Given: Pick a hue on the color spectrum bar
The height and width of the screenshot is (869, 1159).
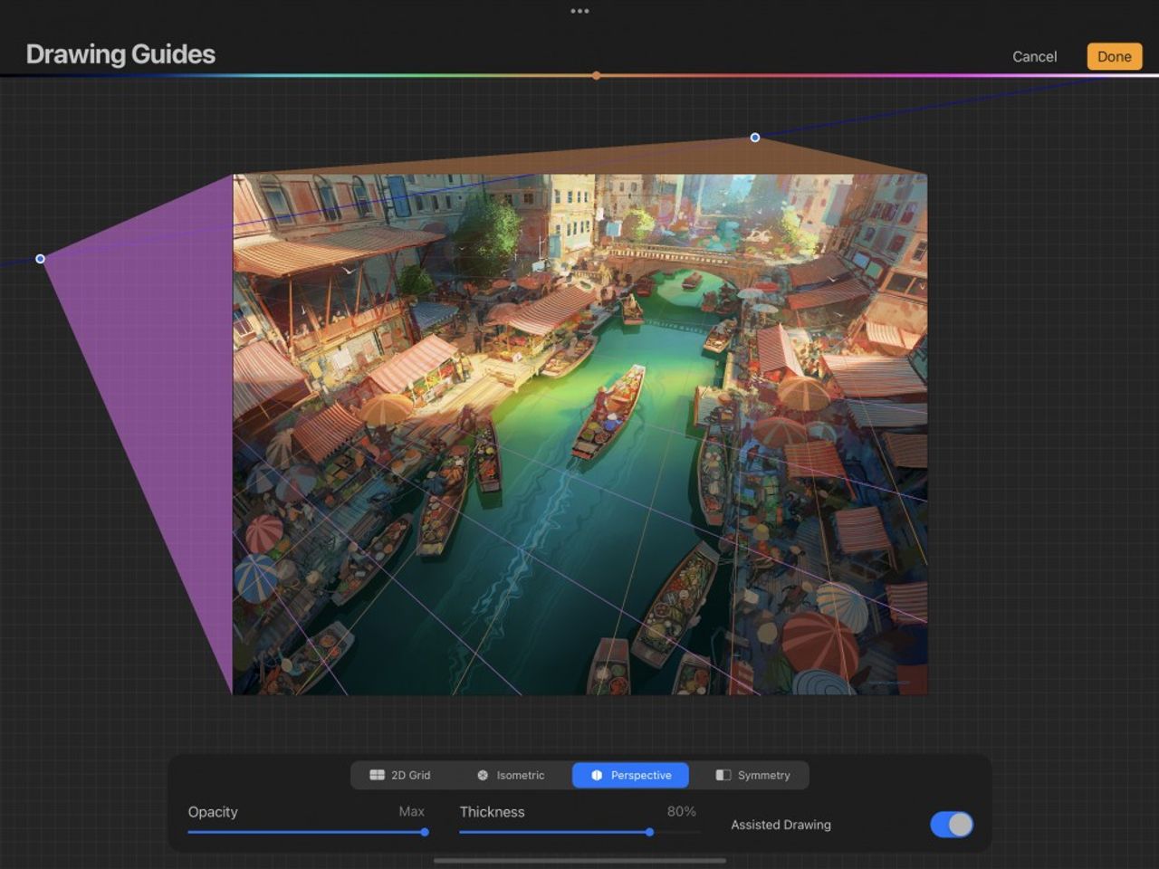Looking at the screenshot, I should [x=362, y=75].
